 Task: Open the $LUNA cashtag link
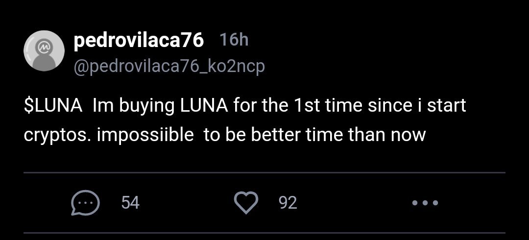53,106
